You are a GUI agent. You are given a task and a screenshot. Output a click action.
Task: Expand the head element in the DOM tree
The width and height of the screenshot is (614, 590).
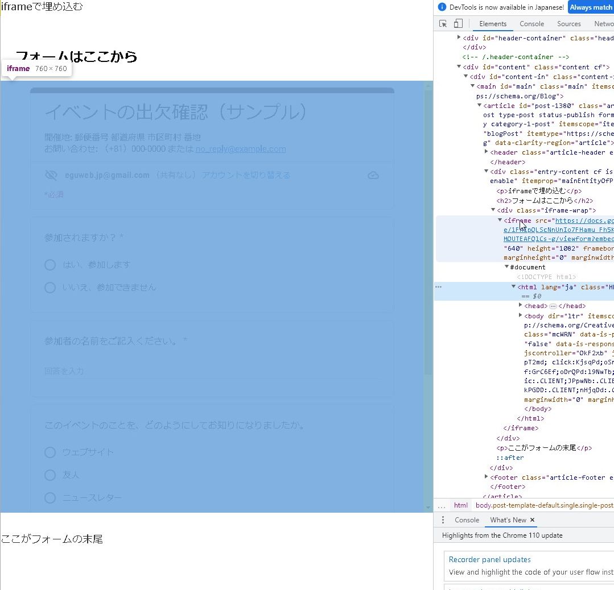tap(521, 305)
